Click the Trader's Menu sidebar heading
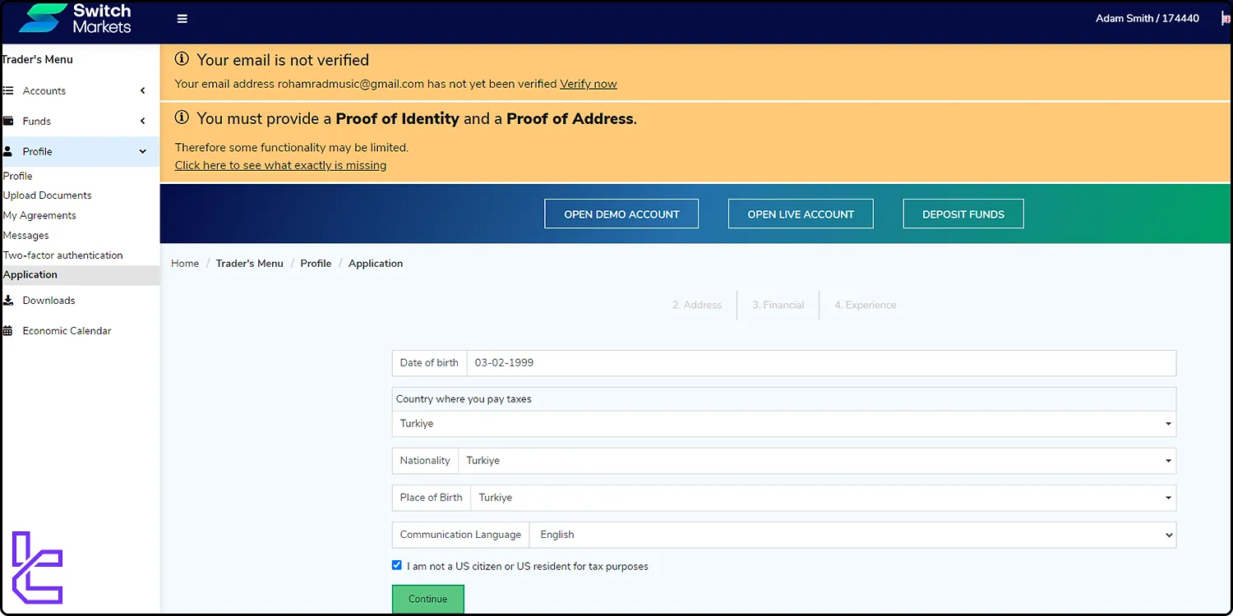Screen dimensions: 1233x616 click(x=37, y=59)
